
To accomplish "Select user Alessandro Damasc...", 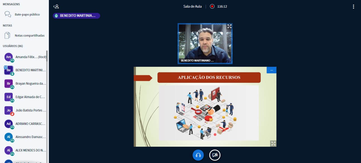I will [24, 137].
